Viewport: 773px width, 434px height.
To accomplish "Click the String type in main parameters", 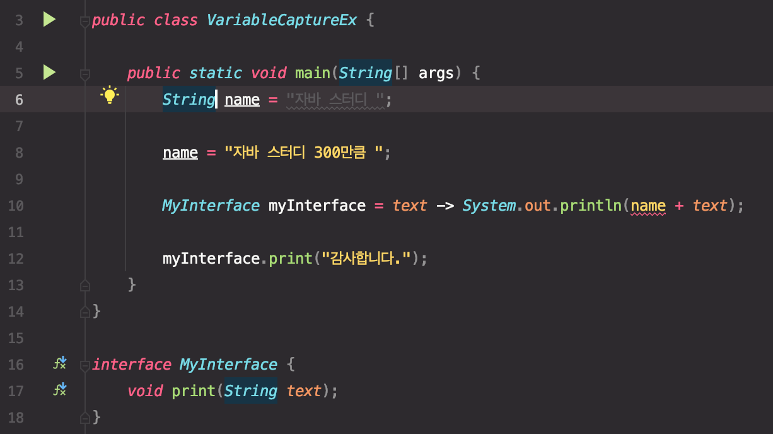I will click(x=366, y=73).
